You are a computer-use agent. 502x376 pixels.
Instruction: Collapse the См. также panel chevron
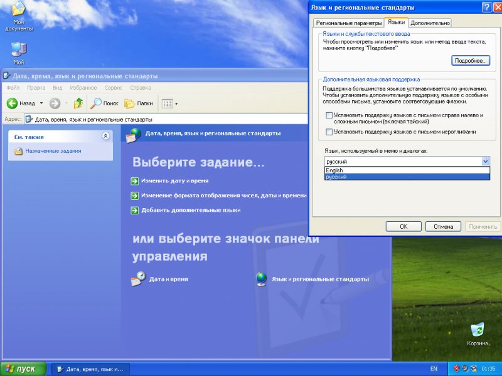click(105, 136)
